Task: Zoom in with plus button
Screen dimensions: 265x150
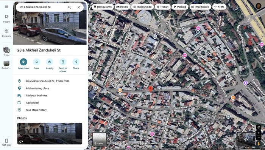Action: point(259,133)
